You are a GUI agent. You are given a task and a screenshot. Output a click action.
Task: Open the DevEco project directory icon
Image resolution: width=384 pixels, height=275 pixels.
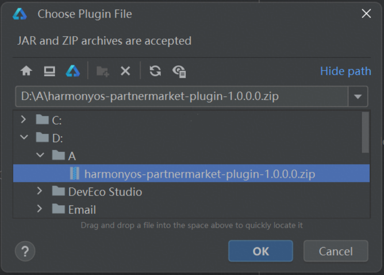click(x=73, y=71)
